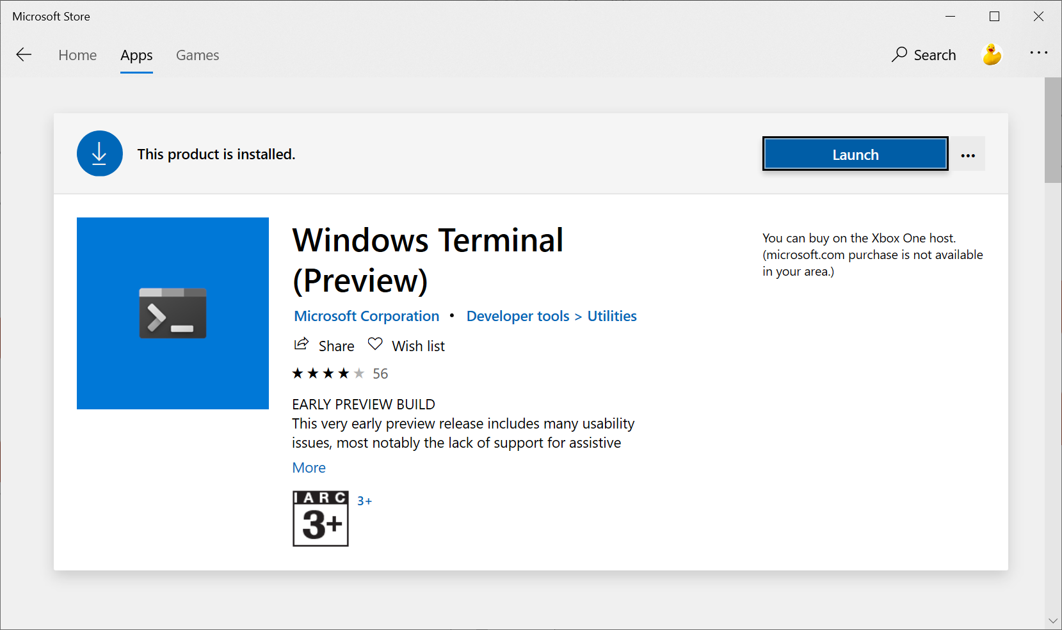The height and width of the screenshot is (630, 1062).
Task: Select the Apps tab
Action: 136,55
